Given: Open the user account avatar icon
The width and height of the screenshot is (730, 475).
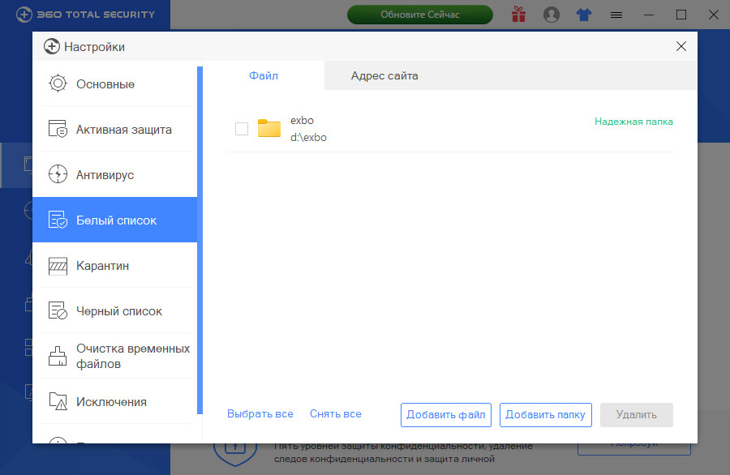Looking at the screenshot, I should [x=552, y=15].
